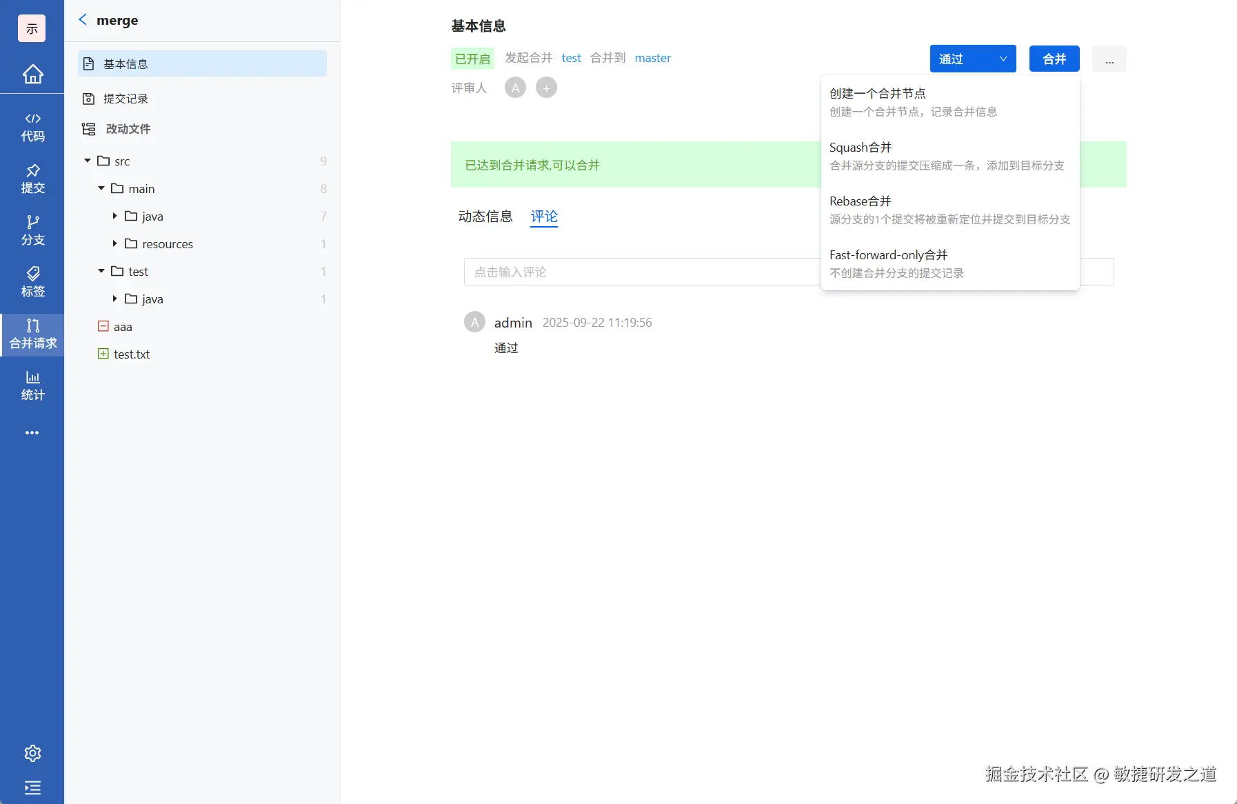
Task: Open the 代码 section in the sidebar
Action: pyautogui.click(x=32, y=126)
